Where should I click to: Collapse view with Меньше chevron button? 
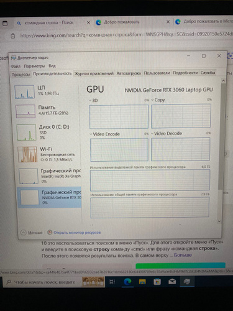32,233
